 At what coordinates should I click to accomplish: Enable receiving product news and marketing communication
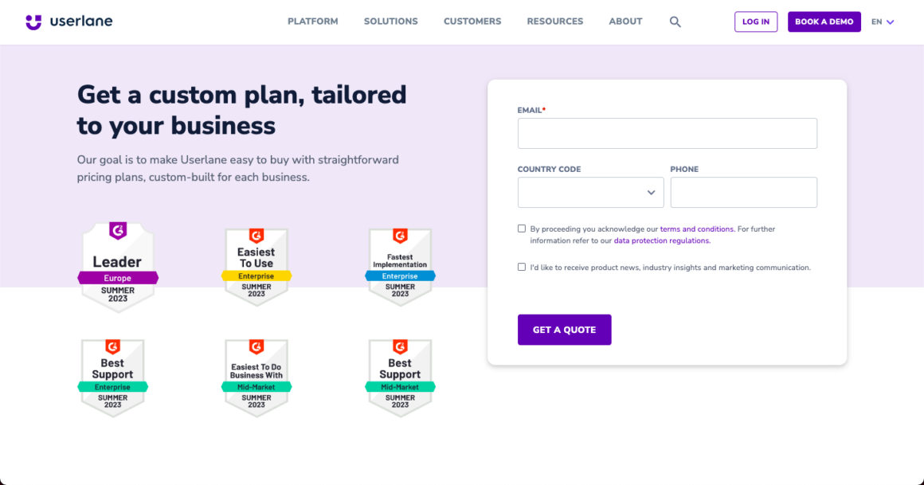click(x=522, y=267)
